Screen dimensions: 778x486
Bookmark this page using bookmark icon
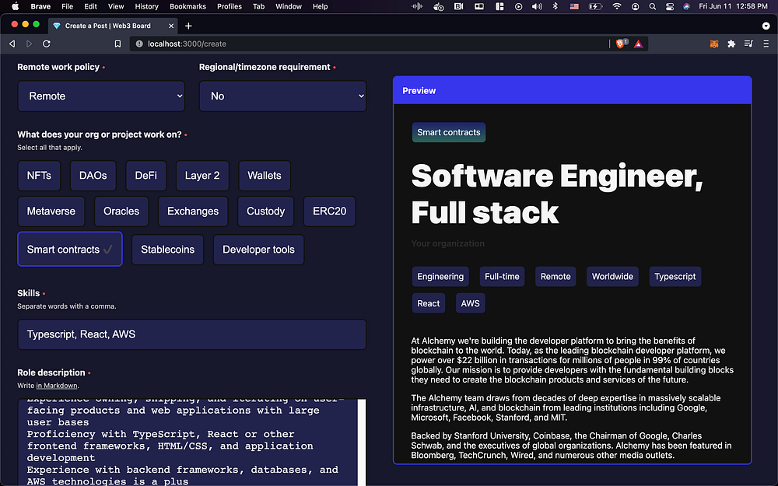[117, 44]
